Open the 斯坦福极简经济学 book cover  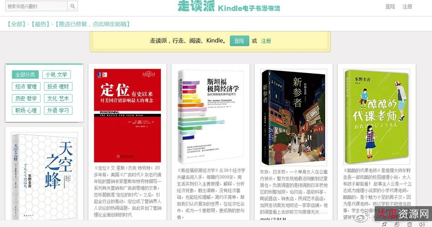(x=211, y=117)
